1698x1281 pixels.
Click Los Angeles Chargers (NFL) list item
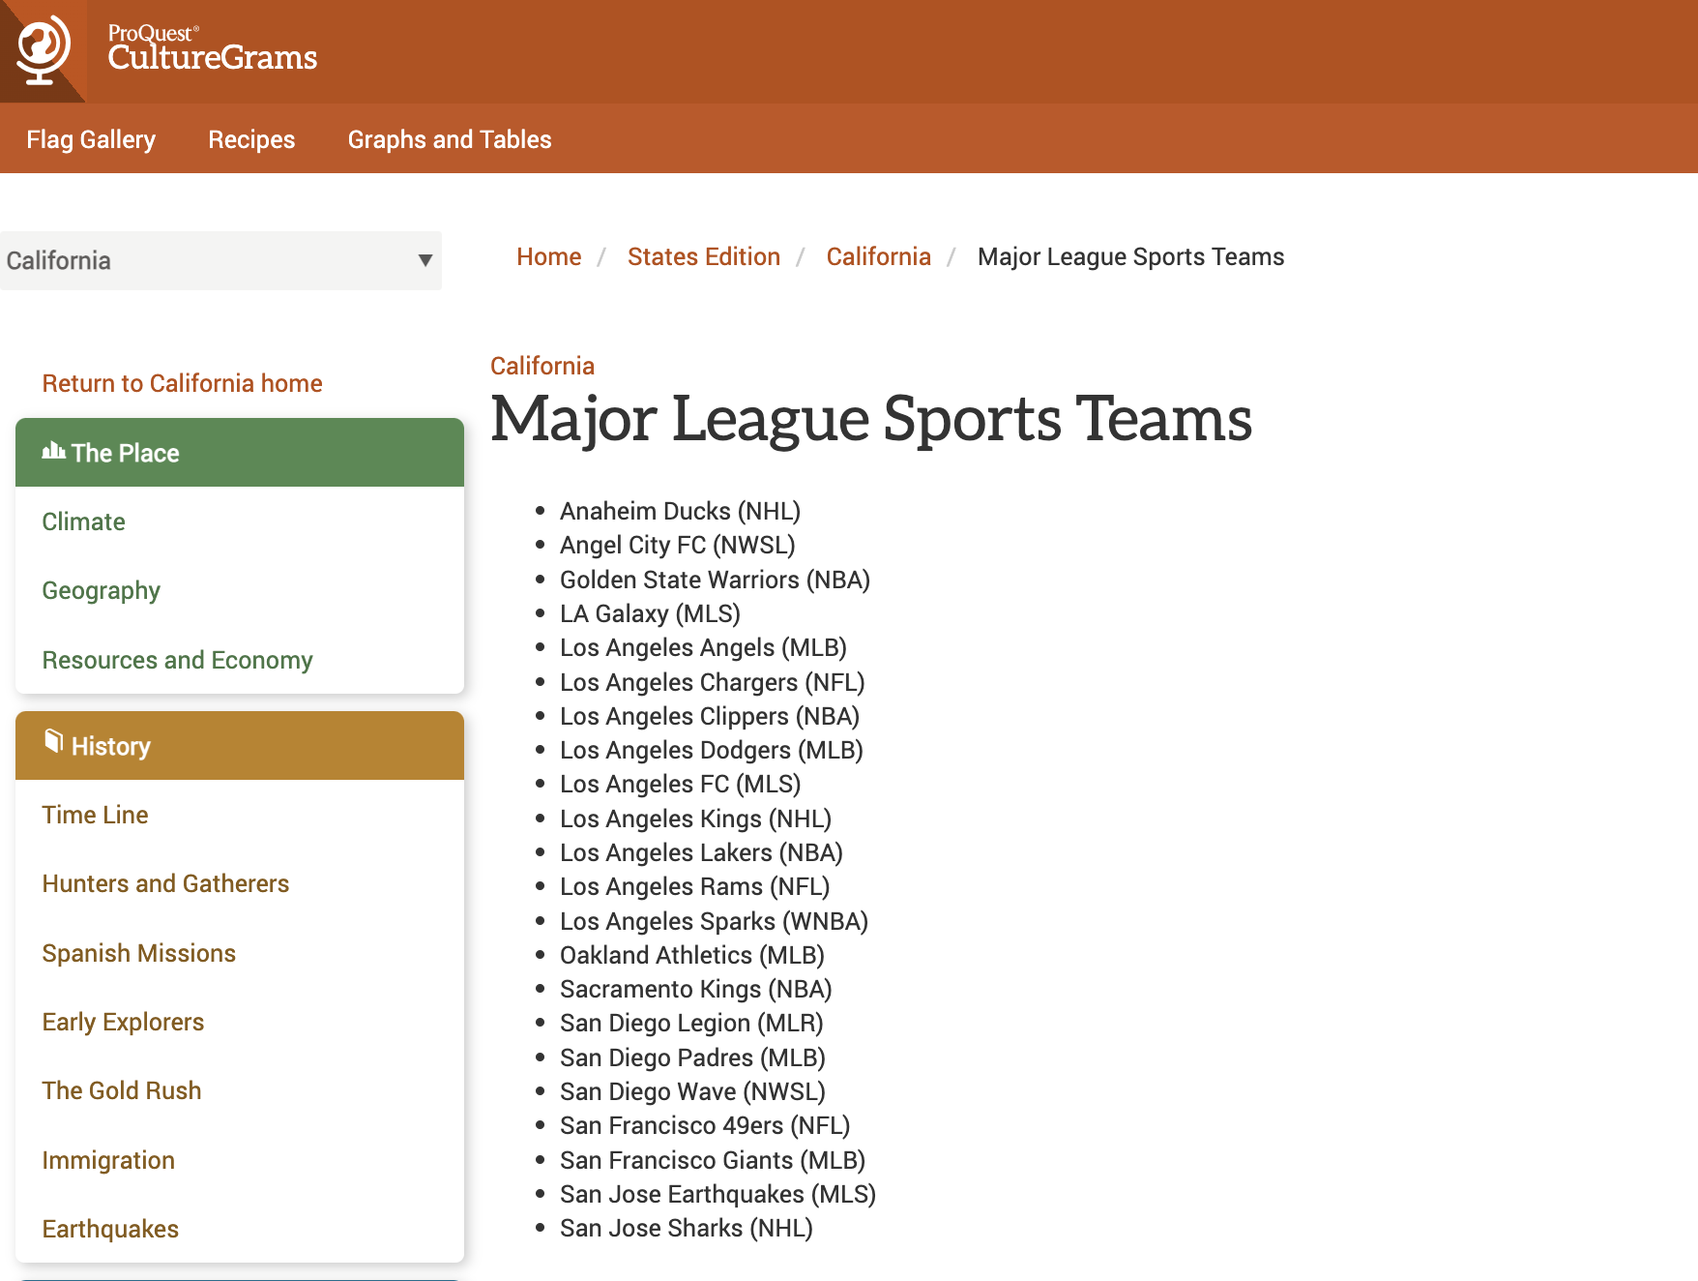[713, 682]
